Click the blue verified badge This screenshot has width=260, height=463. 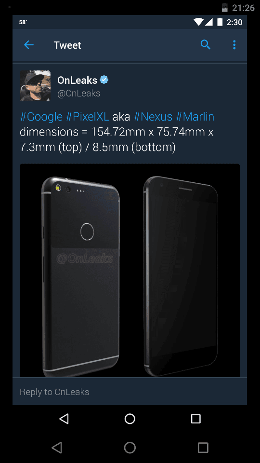[x=104, y=80]
